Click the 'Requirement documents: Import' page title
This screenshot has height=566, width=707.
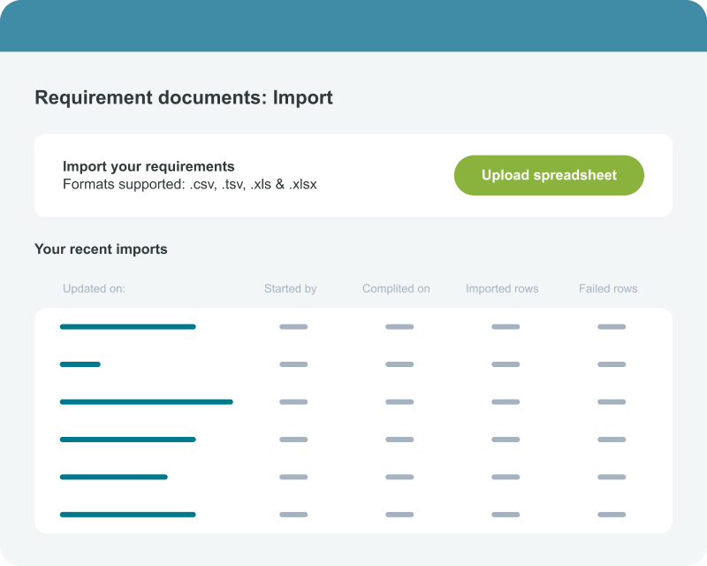184,97
